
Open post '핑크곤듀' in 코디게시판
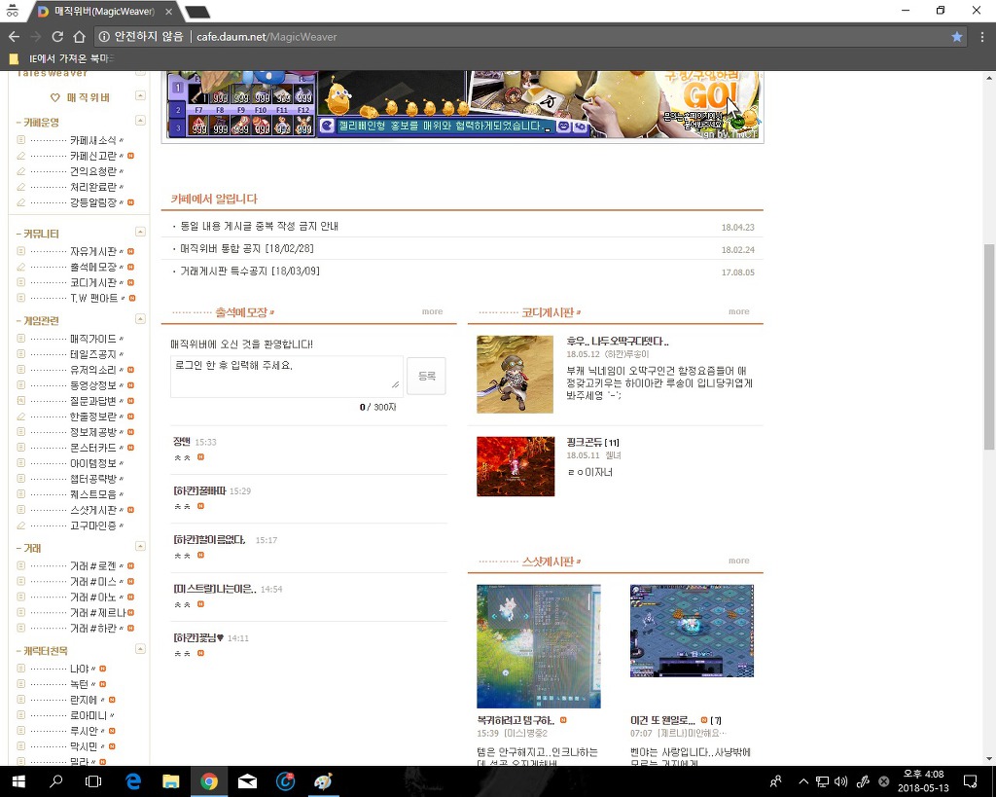tap(587, 443)
